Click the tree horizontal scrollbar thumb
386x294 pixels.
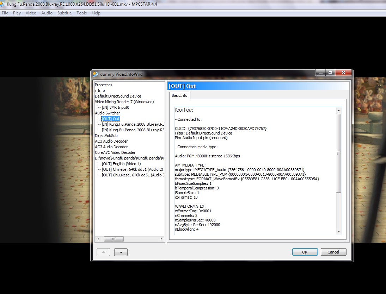114,239
